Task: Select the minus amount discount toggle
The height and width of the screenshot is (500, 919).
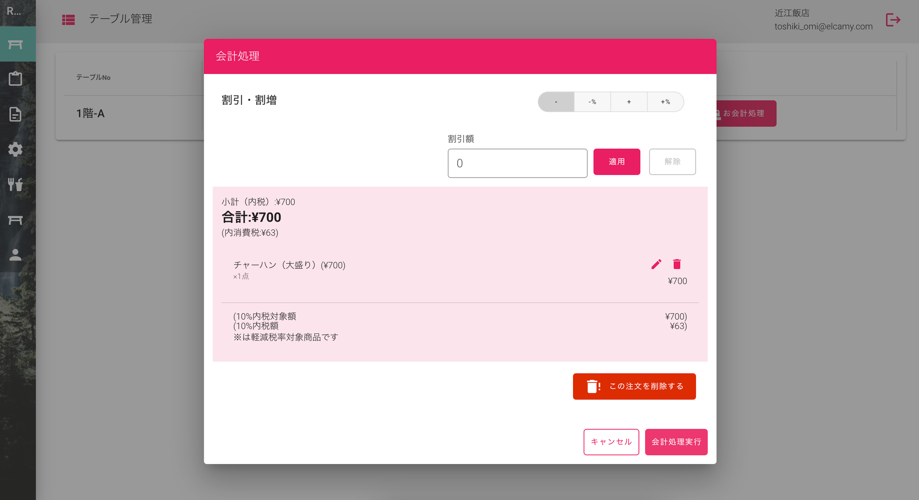Action: [x=556, y=102]
